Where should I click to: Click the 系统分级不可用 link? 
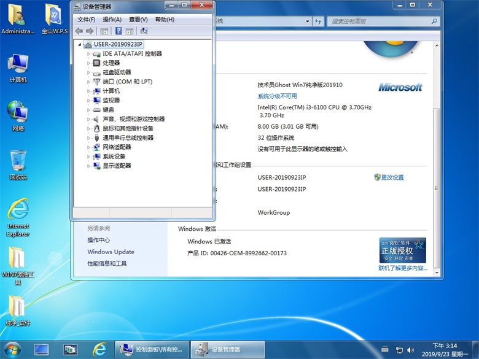(x=277, y=96)
